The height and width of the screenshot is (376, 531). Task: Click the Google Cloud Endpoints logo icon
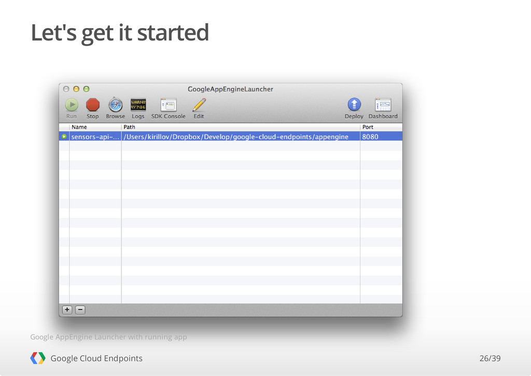tap(37, 358)
